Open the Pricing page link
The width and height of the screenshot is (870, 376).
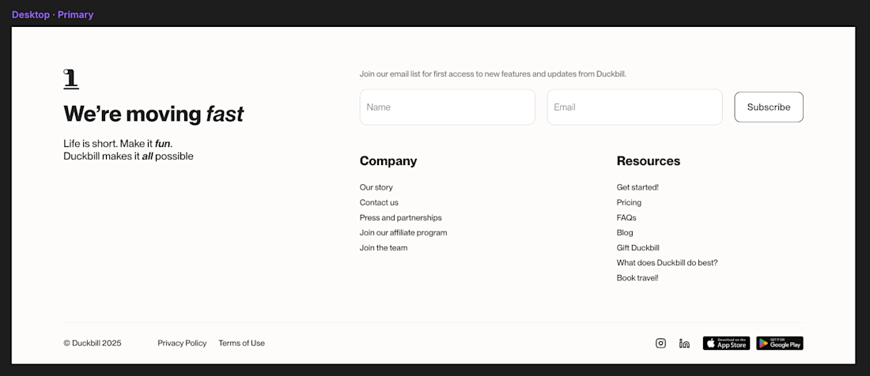(x=629, y=202)
